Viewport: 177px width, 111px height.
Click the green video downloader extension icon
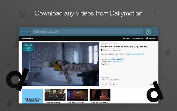click(148, 31)
